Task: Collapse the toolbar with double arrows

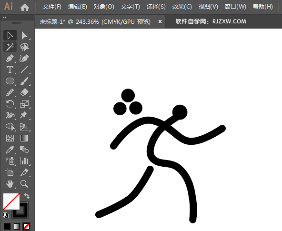Action: pyautogui.click(x=5, y=18)
